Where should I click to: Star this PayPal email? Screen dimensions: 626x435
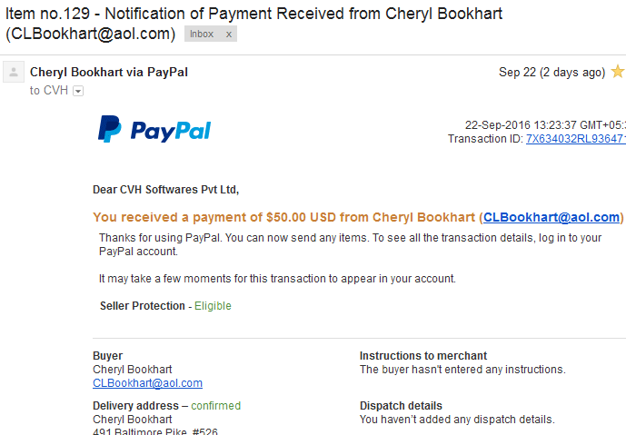click(x=618, y=72)
